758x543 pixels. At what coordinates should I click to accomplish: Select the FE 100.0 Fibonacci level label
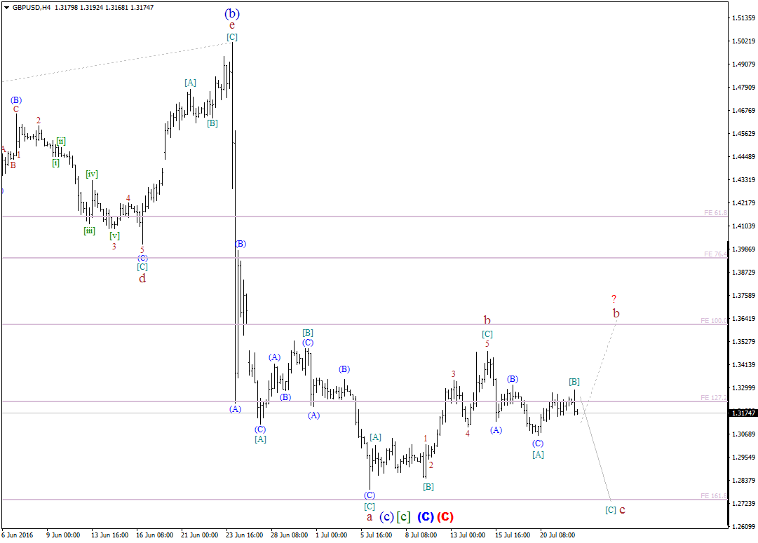coord(714,320)
